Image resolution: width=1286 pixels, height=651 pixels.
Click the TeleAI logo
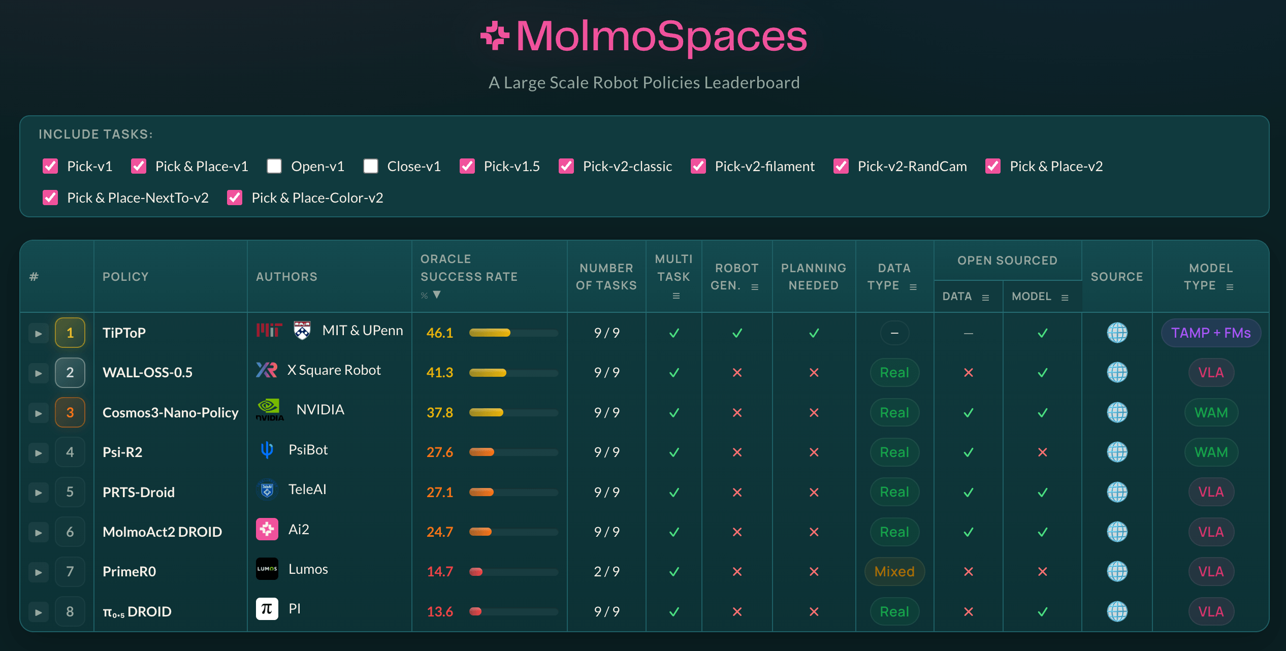(267, 490)
